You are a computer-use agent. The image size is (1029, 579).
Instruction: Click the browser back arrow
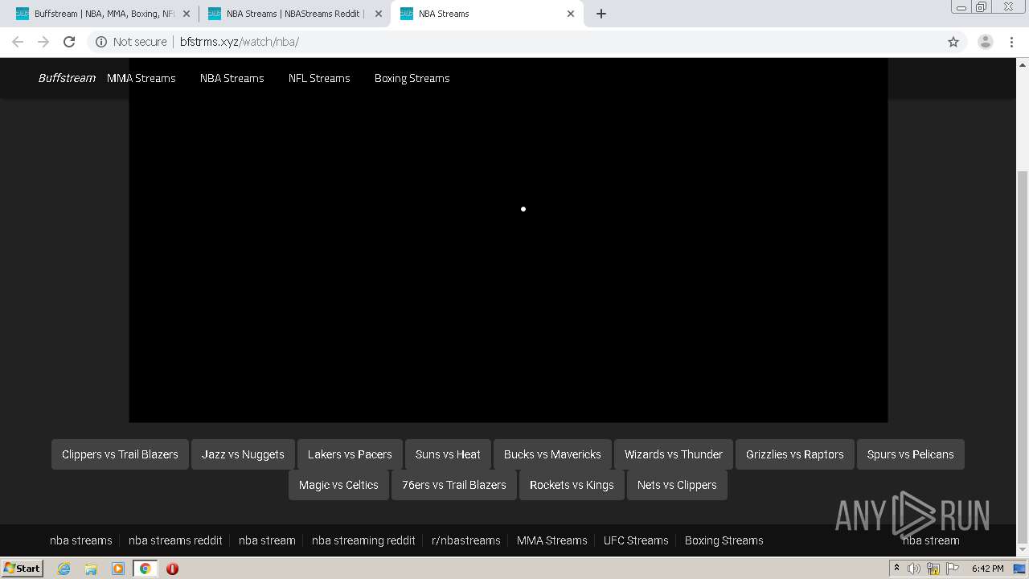coord(18,42)
